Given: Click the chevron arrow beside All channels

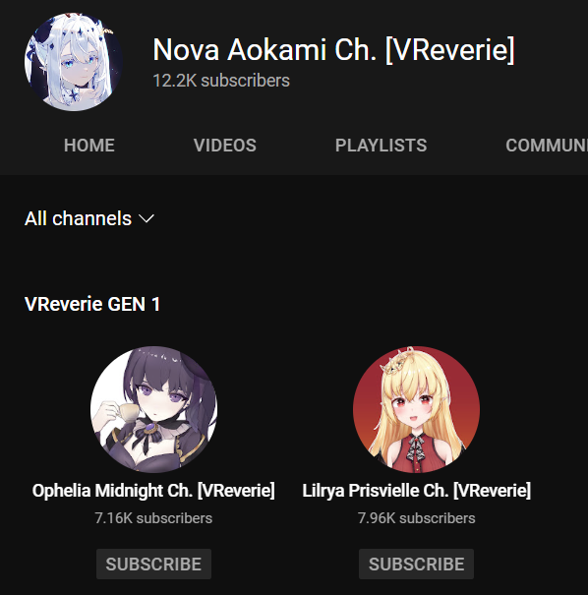Looking at the screenshot, I should [147, 218].
